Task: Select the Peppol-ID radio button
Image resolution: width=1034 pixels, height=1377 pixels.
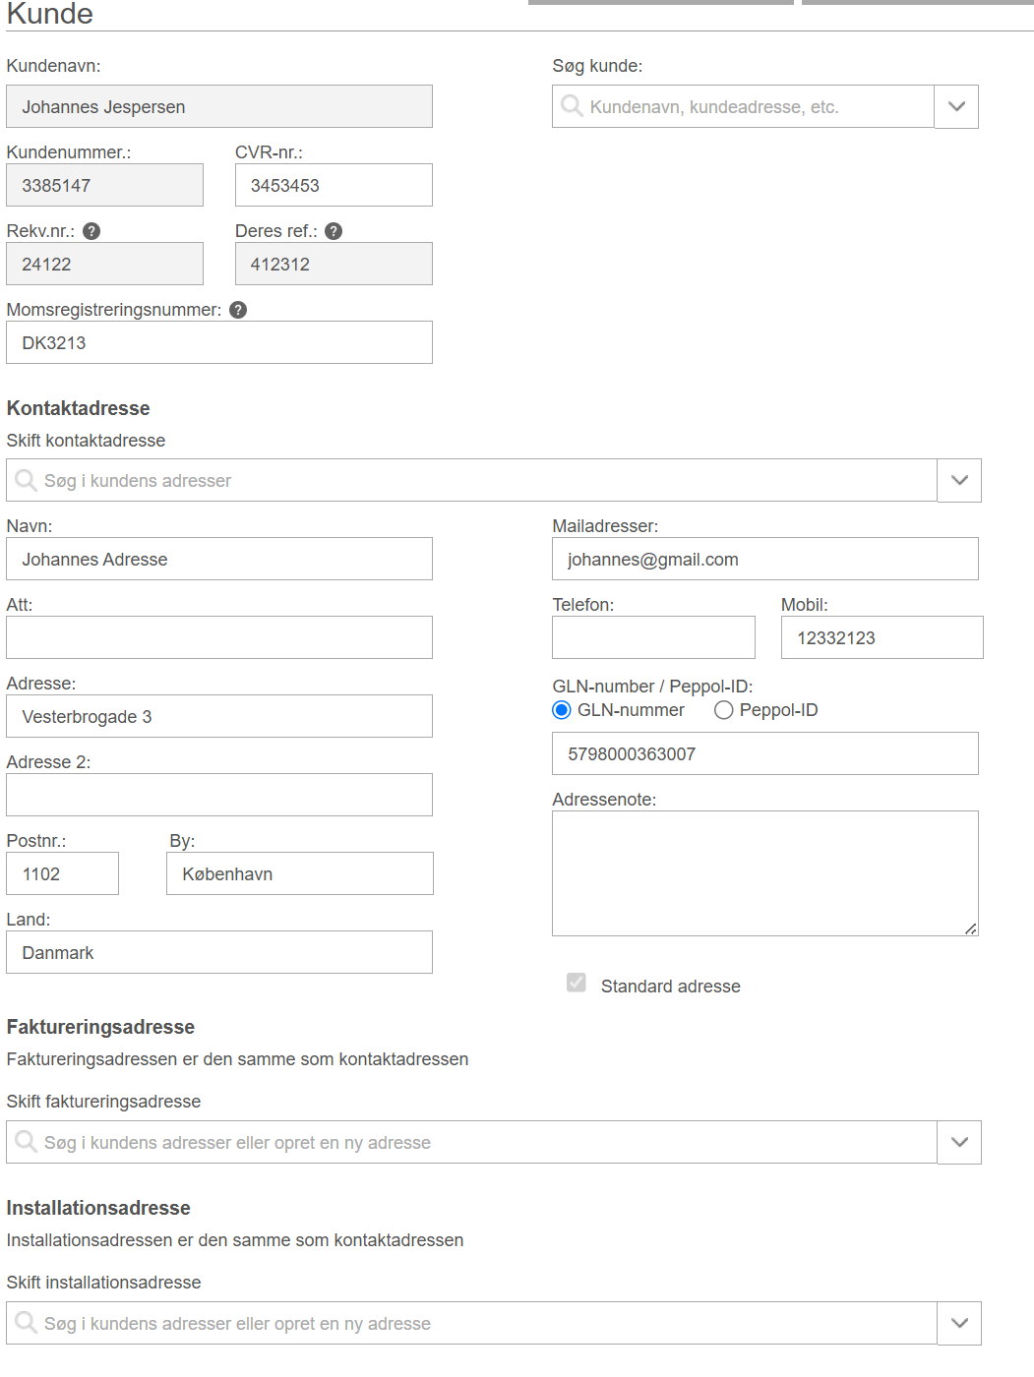Action: [724, 710]
